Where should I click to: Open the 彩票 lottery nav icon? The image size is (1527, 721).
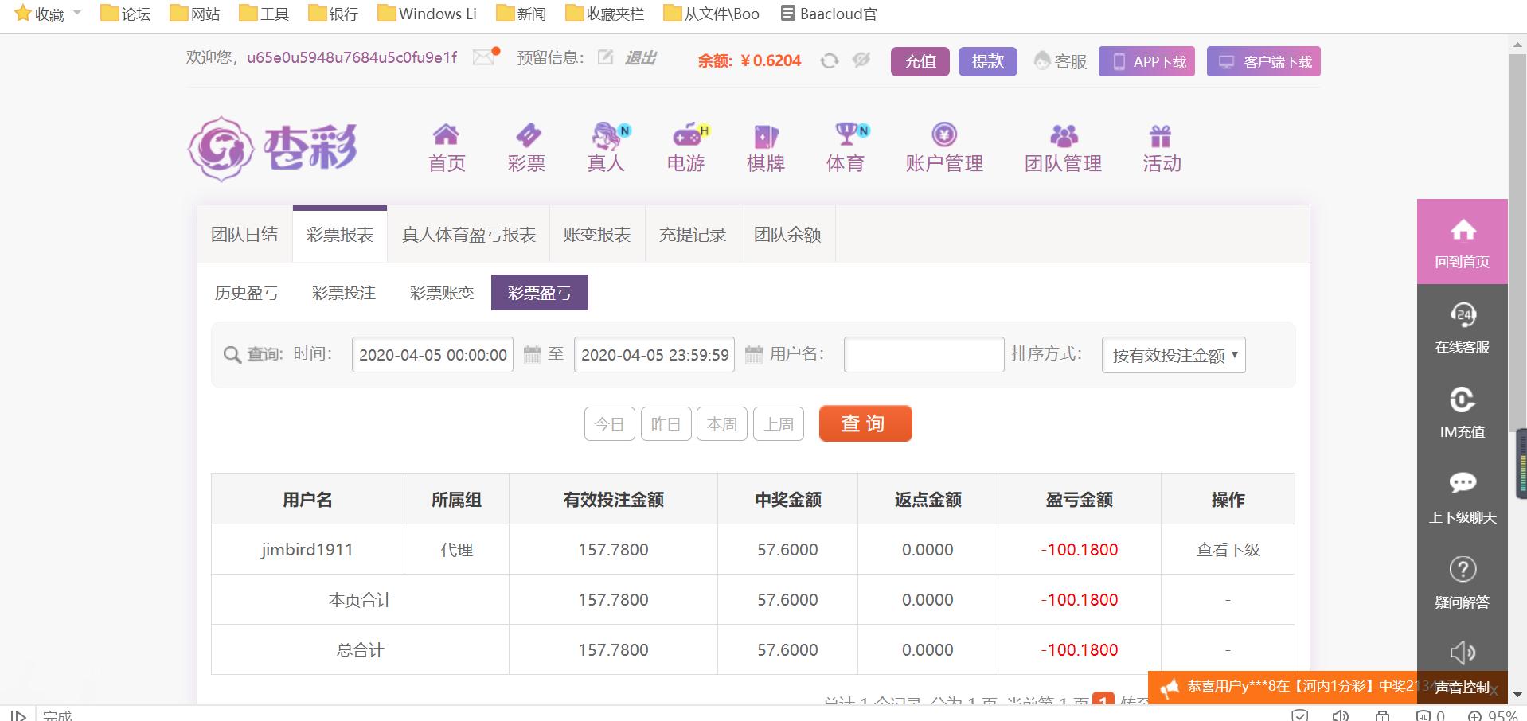click(x=527, y=134)
